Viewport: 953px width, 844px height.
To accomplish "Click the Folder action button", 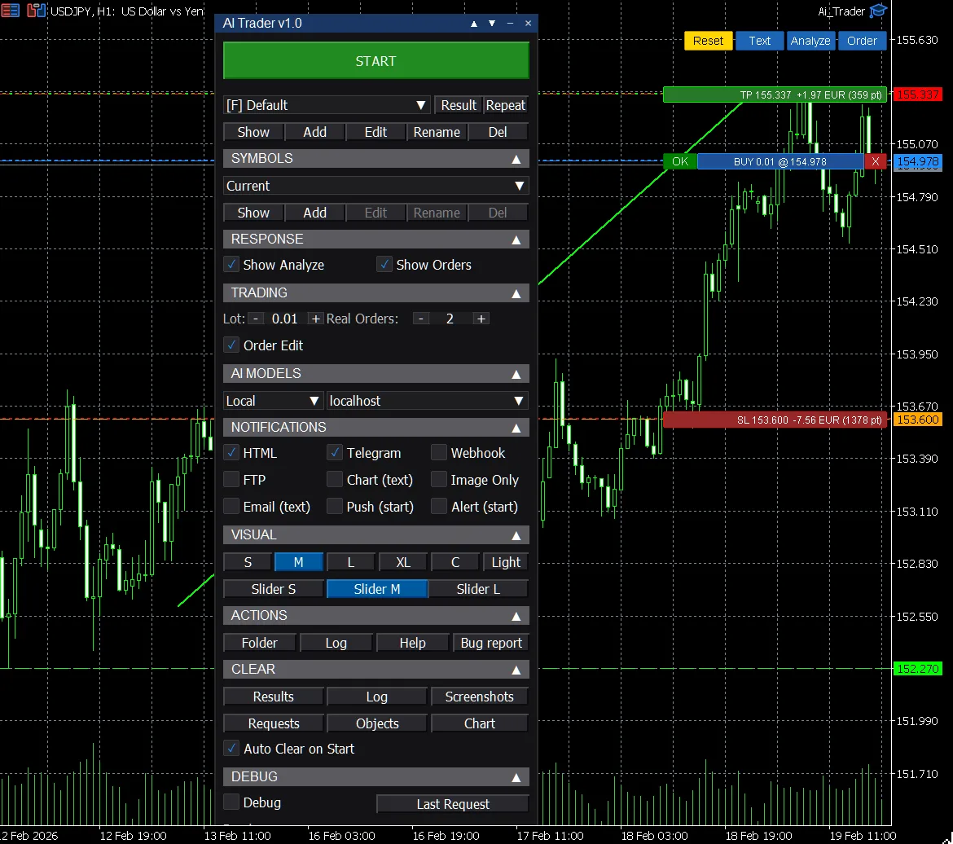I will click(260, 643).
